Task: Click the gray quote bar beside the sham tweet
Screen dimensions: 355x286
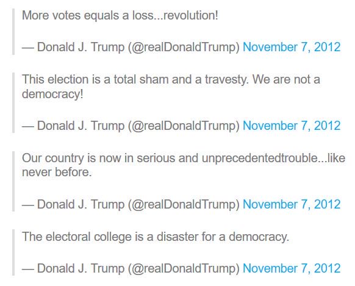Action: pos(13,102)
